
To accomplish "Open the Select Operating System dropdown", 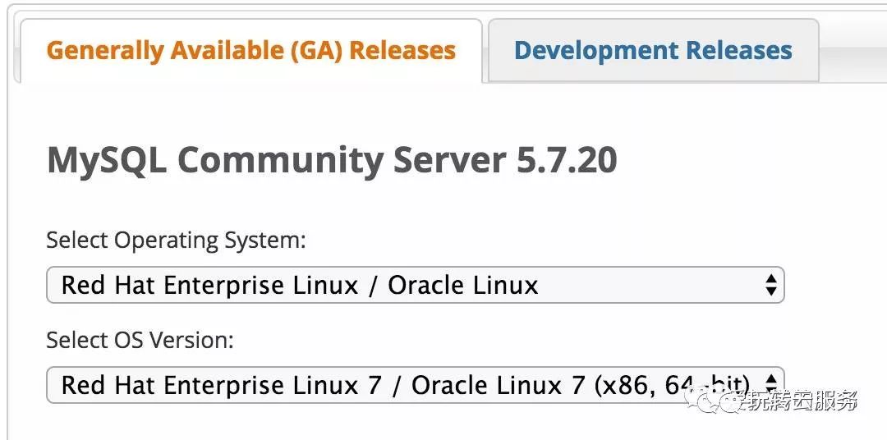I will (x=416, y=285).
